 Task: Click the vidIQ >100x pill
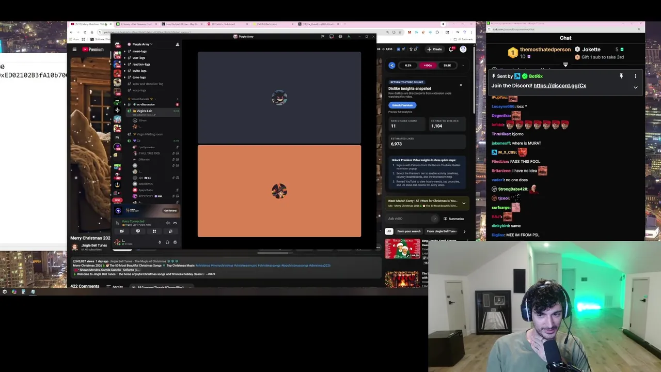click(428, 66)
